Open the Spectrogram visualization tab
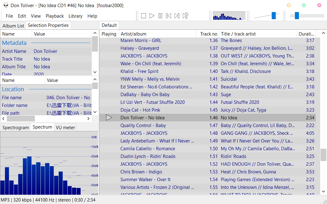 click(16, 127)
